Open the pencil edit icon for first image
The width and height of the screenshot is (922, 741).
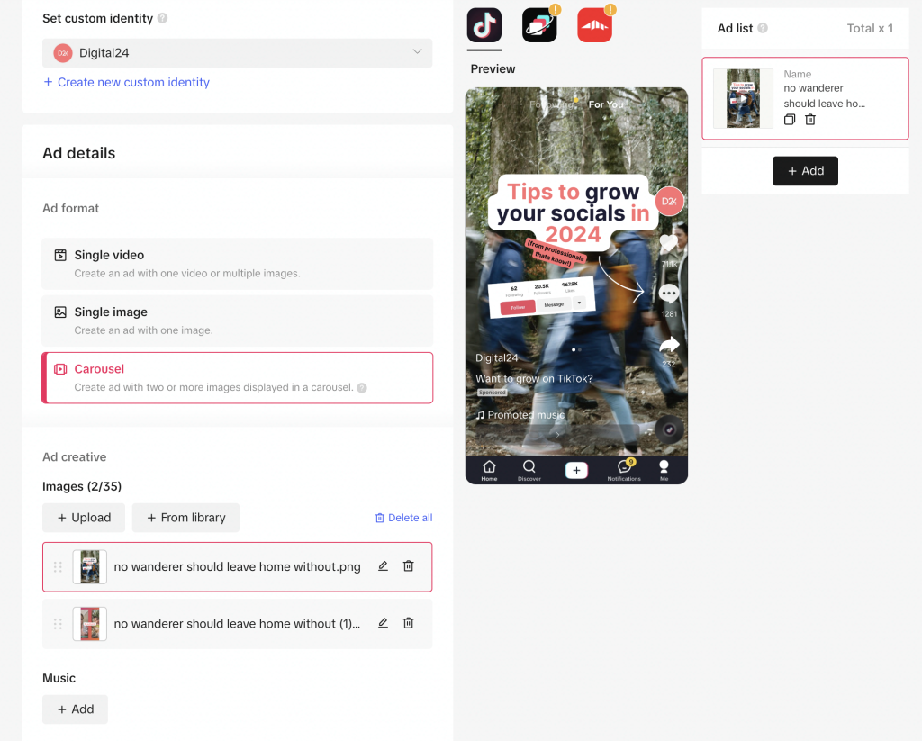pyautogui.click(x=382, y=565)
